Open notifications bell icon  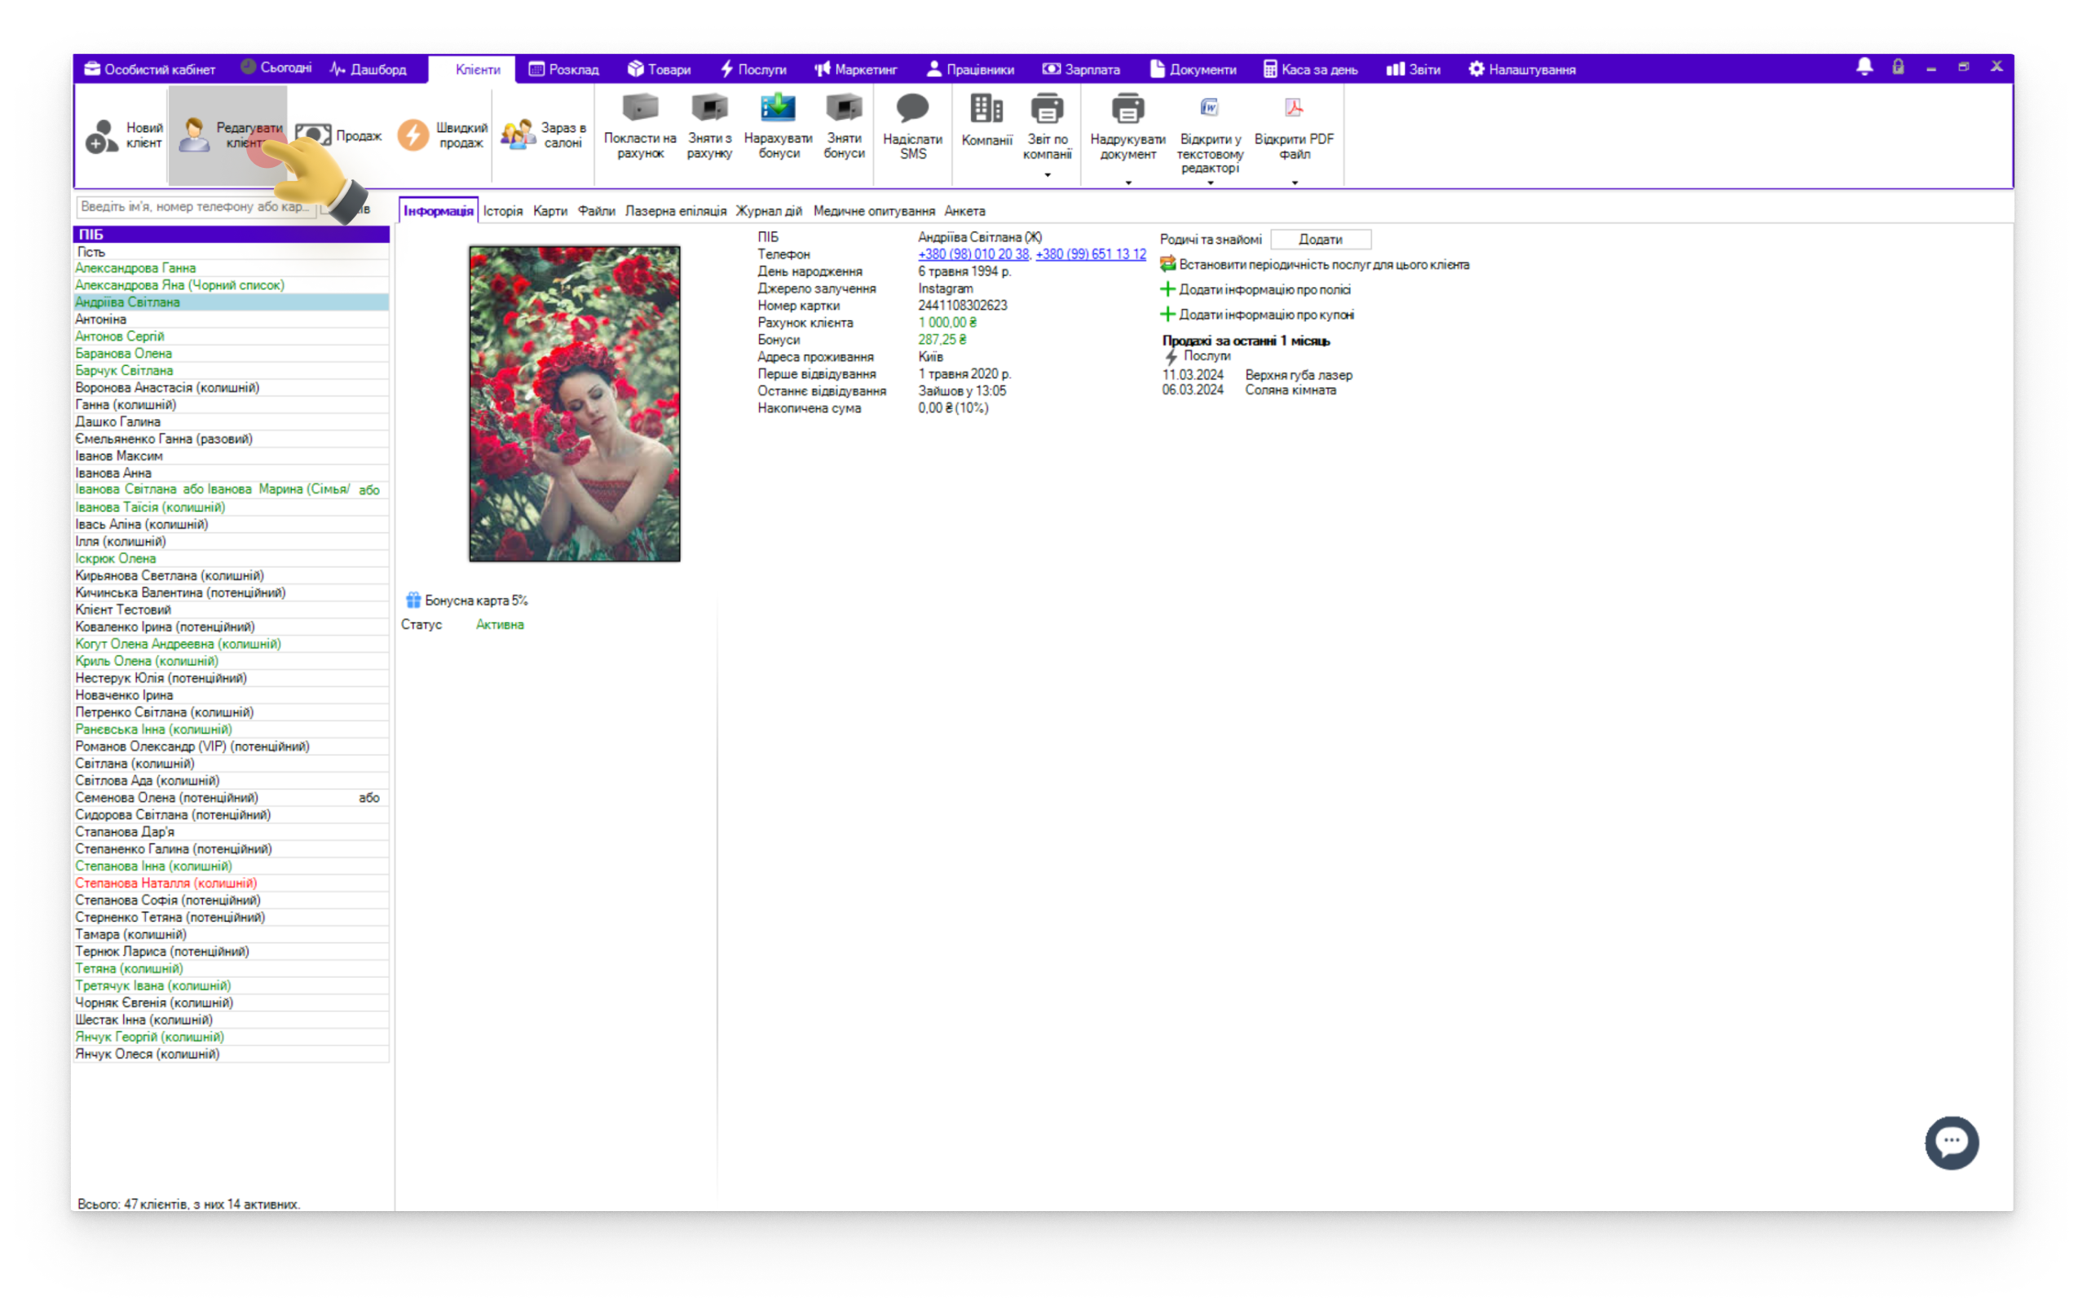point(1864,68)
